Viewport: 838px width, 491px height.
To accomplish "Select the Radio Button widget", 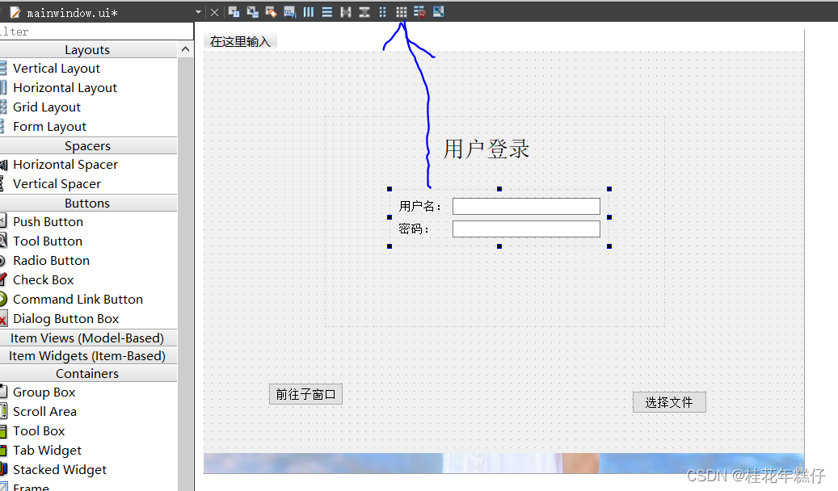I will (51, 260).
